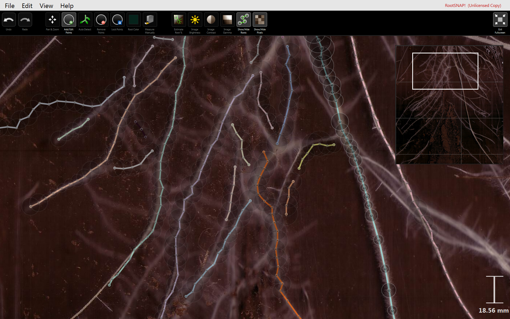The height and width of the screenshot is (319, 510).
Task: Toggle Show/Hide Pixels view
Action: tap(260, 20)
